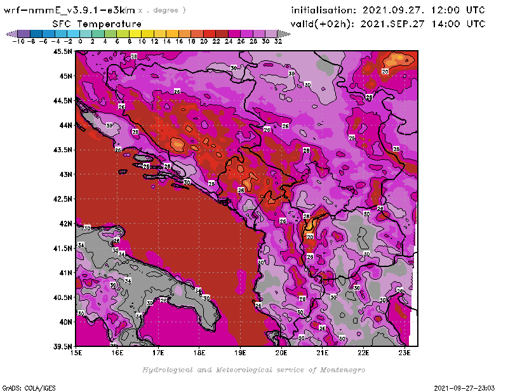Image resolution: width=508 pixels, height=392 pixels.
Task: Click the initialisation time 12:00 UTC line
Action: (x=388, y=10)
